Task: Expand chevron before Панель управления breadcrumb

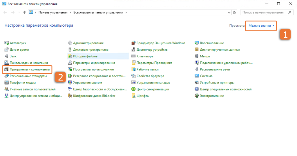Action: [35, 12]
